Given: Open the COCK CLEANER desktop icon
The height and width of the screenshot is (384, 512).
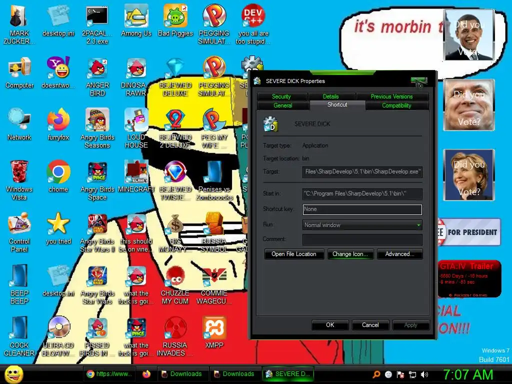Looking at the screenshot, I should tap(19, 336).
